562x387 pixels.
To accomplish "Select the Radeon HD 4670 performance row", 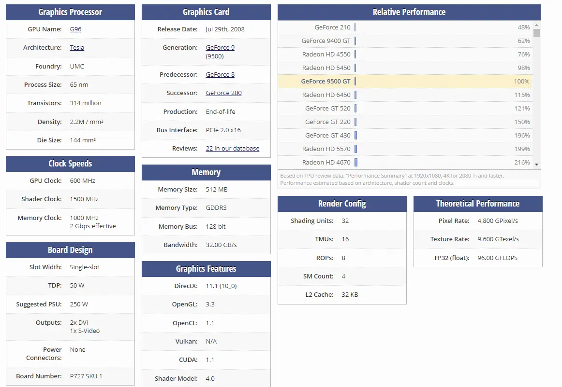I will tap(405, 163).
